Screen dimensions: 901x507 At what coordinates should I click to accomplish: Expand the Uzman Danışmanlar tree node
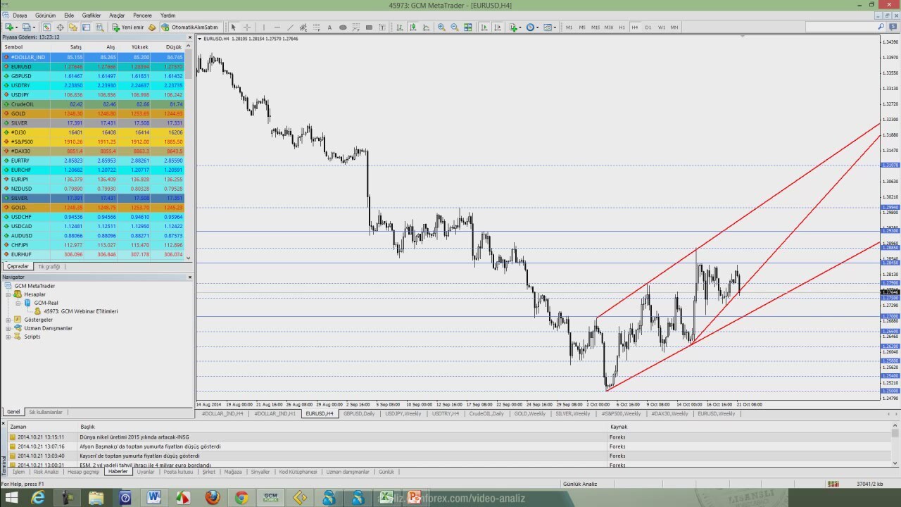tap(8, 328)
